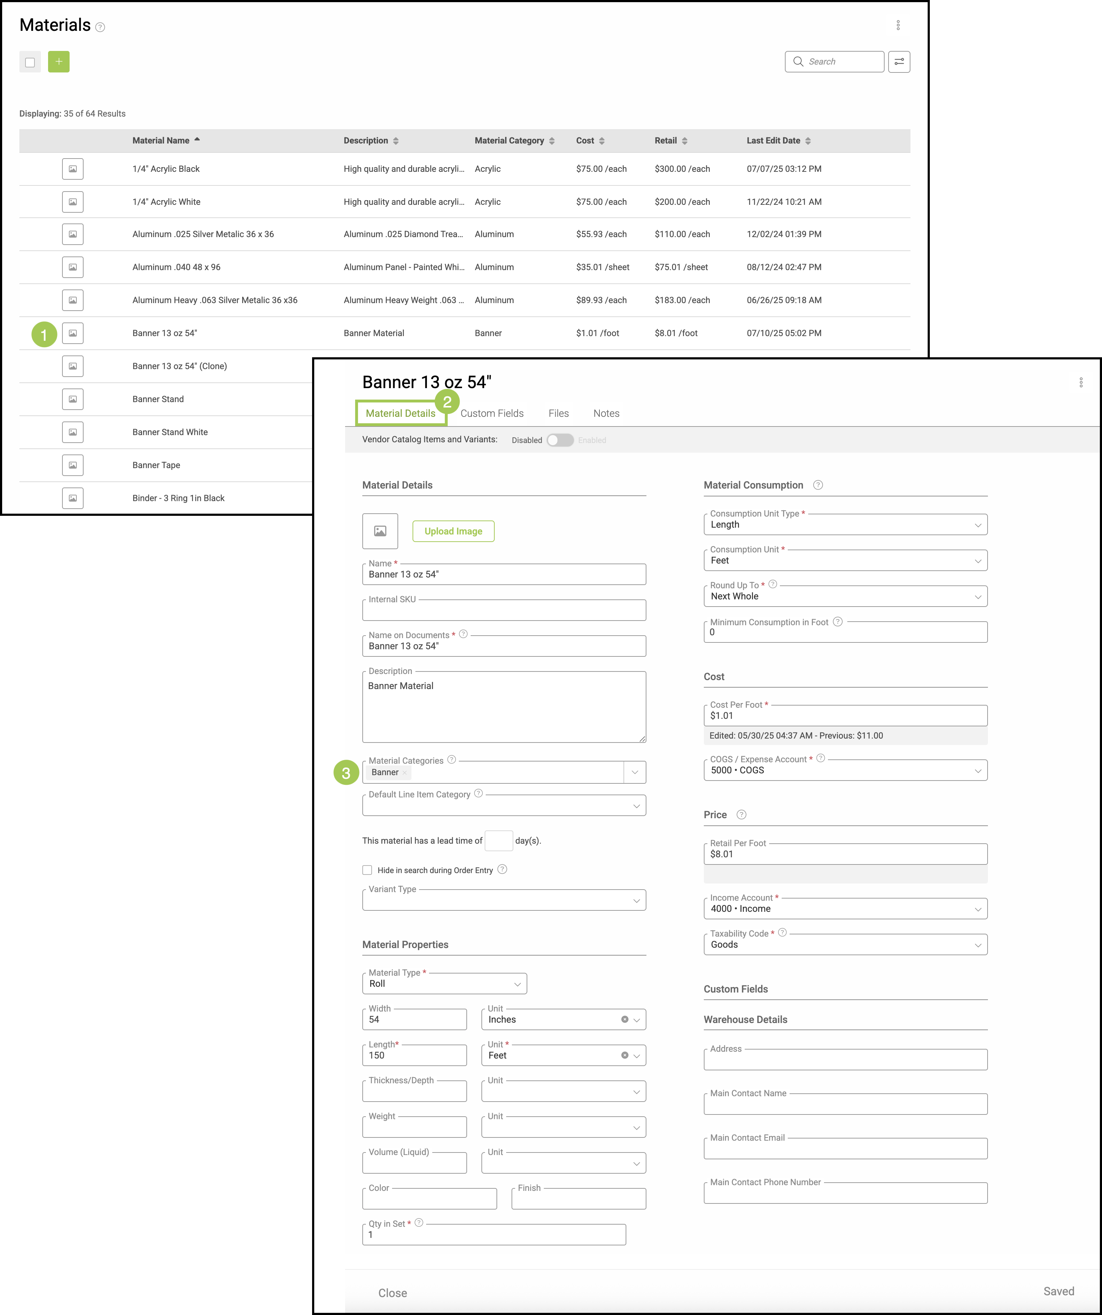
Task: Click the Close button at the bottom
Action: pyautogui.click(x=392, y=1293)
